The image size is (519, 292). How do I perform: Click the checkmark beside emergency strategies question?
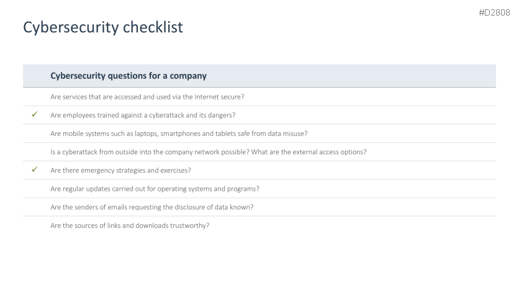tap(35, 170)
